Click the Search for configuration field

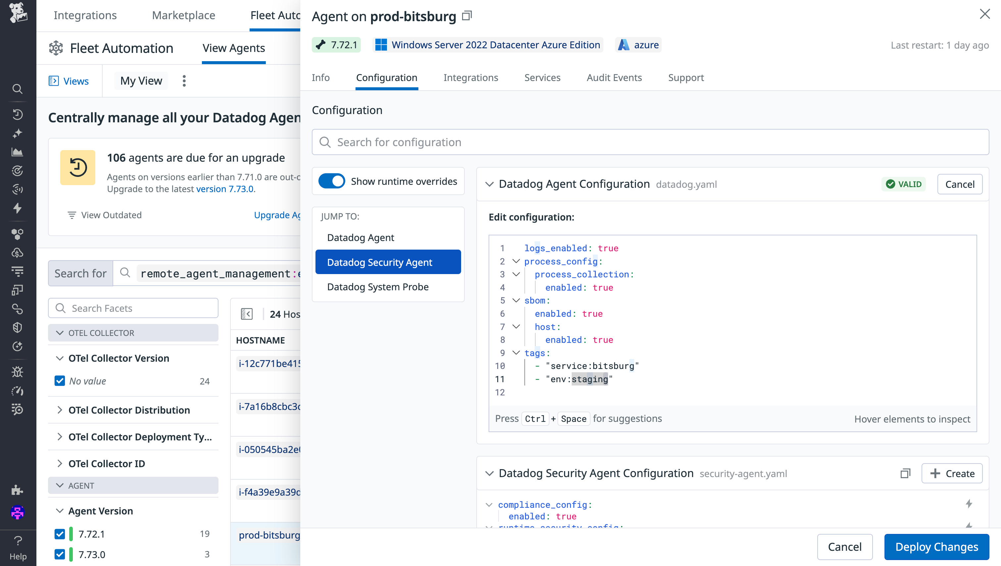(545, 142)
